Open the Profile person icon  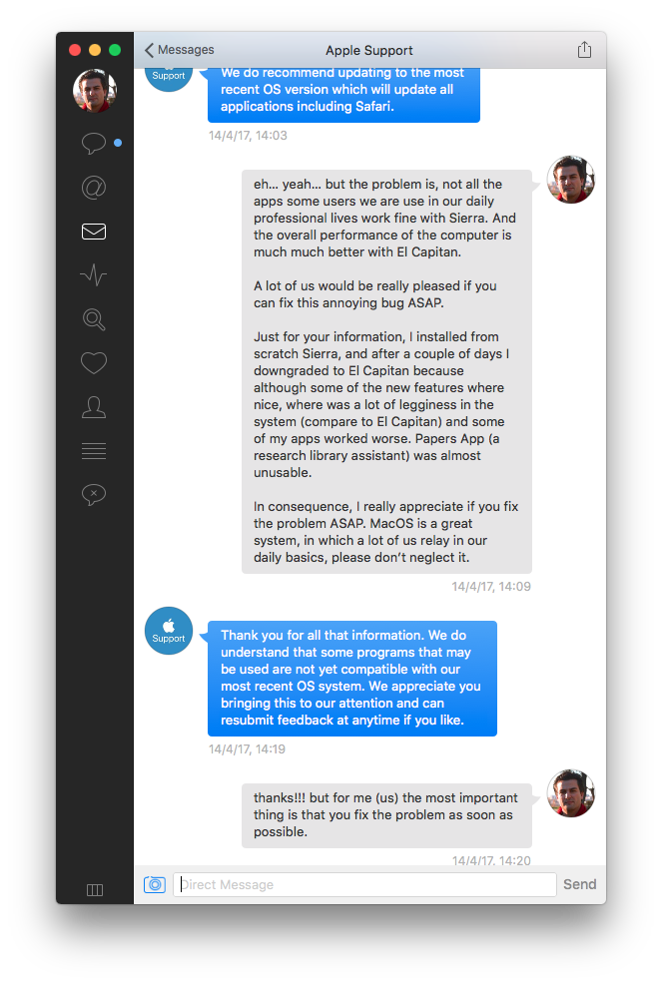(94, 407)
